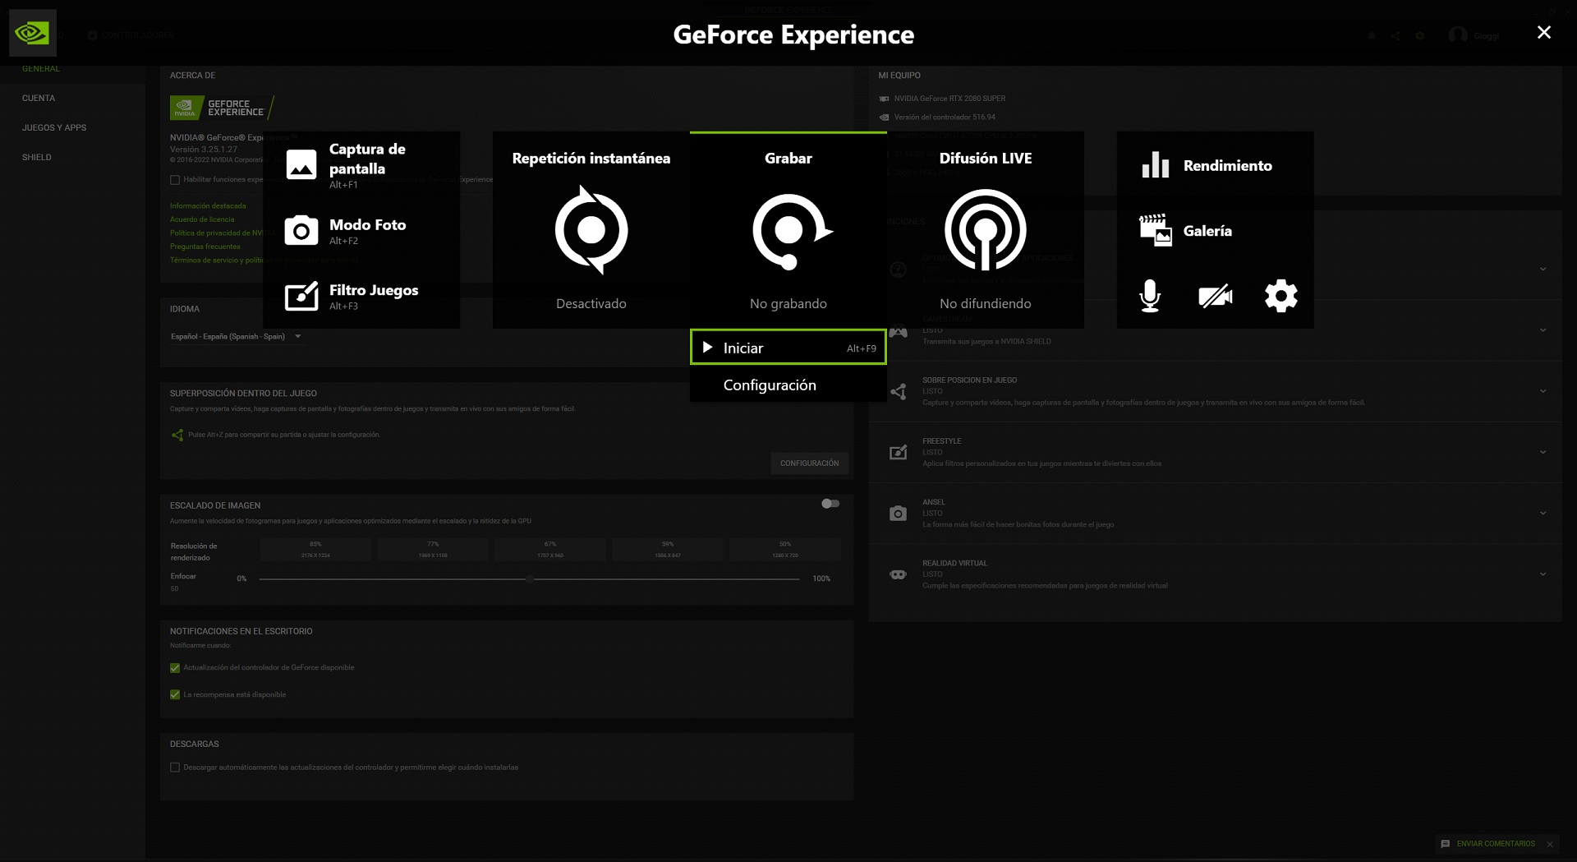Image resolution: width=1577 pixels, height=862 pixels.
Task: Select 59% render resolution option
Action: coord(668,549)
